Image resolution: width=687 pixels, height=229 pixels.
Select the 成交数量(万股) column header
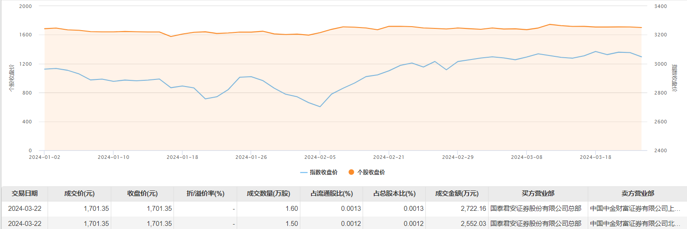[269, 193]
